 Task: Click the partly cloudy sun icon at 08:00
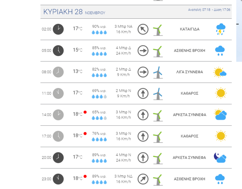click(220, 72)
